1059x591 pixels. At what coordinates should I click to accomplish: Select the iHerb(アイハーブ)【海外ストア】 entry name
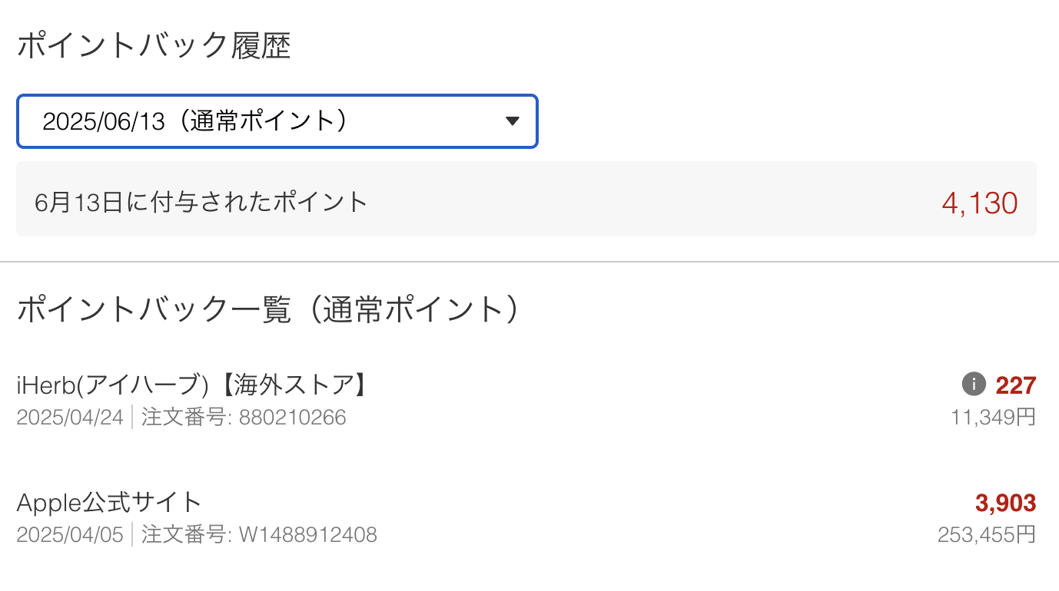[193, 385]
